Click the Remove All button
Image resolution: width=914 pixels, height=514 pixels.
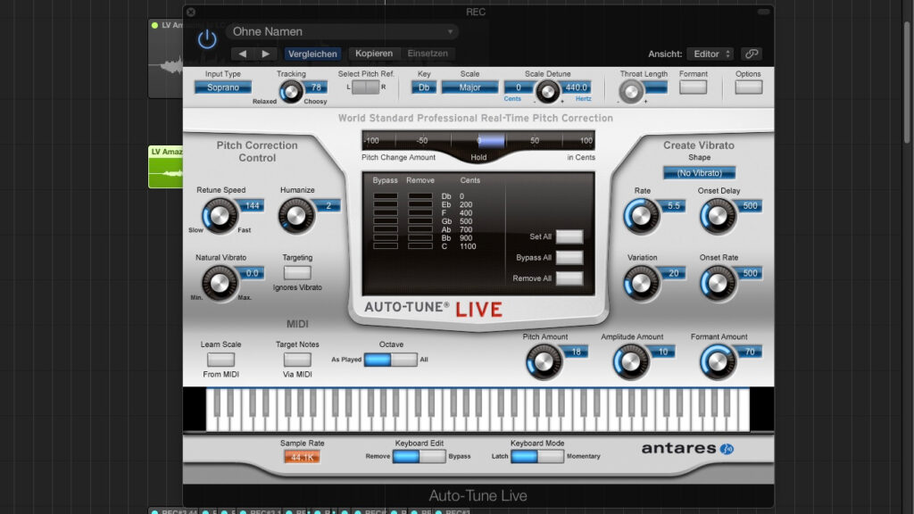click(x=569, y=278)
